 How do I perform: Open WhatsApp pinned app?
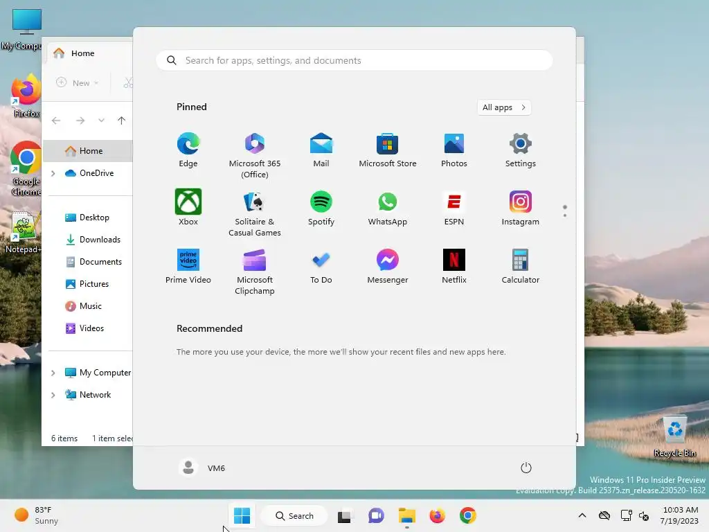pos(388,208)
